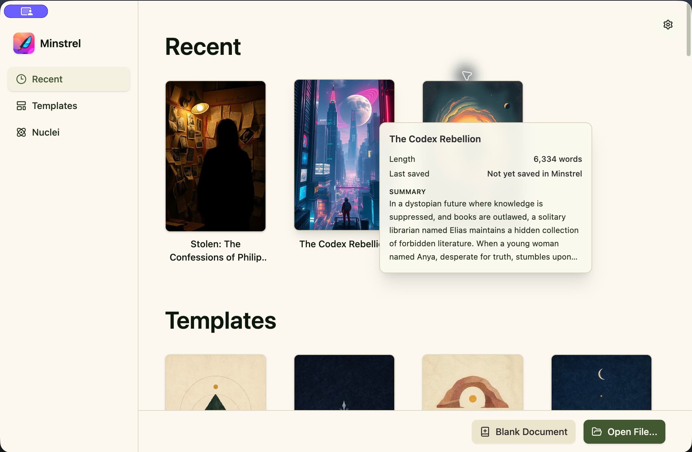Click the clock icon beside Recent
This screenshot has width=692, height=452.
click(21, 79)
